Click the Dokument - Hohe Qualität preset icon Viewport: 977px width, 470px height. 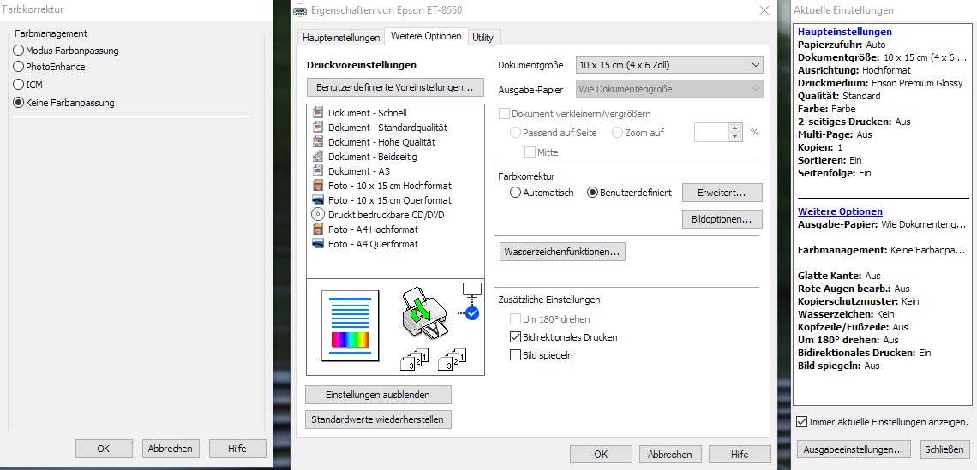pos(318,142)
